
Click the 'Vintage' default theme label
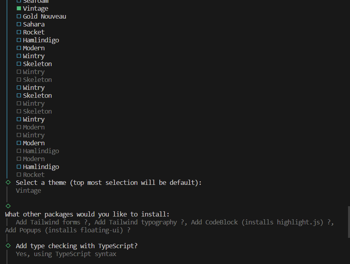tap(28, 190)
